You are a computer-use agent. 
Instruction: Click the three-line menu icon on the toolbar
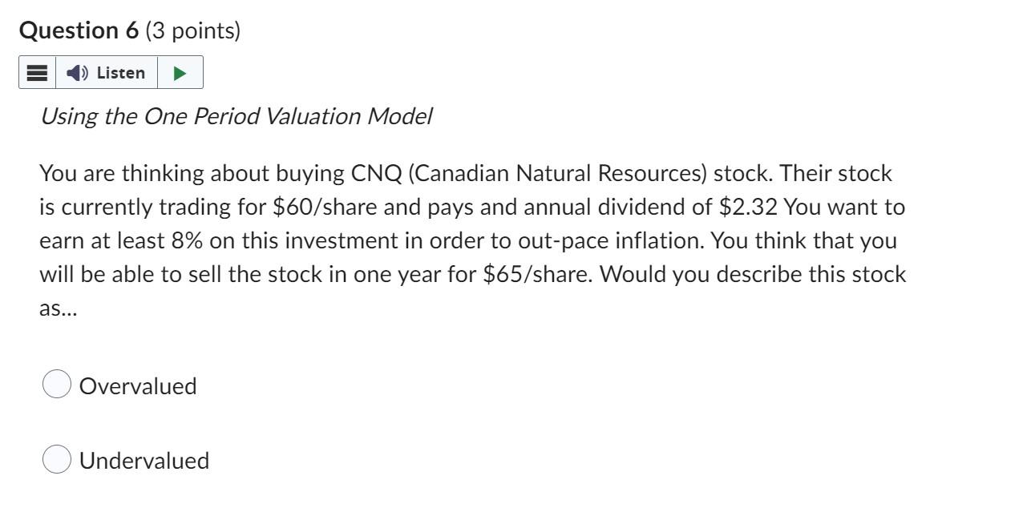pos(35,72)
